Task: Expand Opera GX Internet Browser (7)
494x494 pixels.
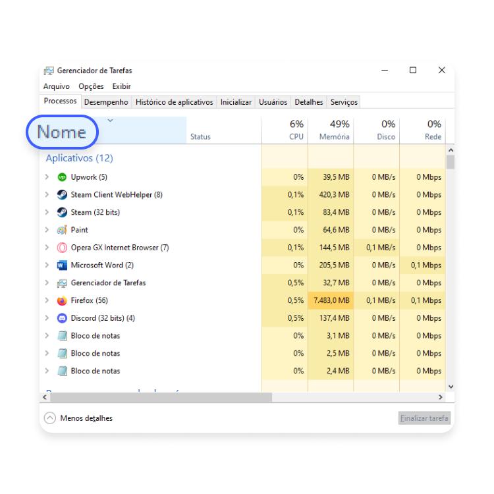Action: [47, 248]
